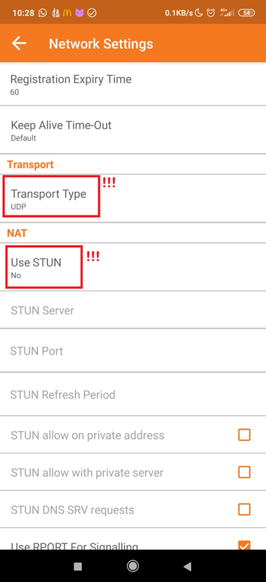Open Keep Alive Time-Out setting
Image resolution: width=266 pixels, height=582 pixels.
[133, 130]
